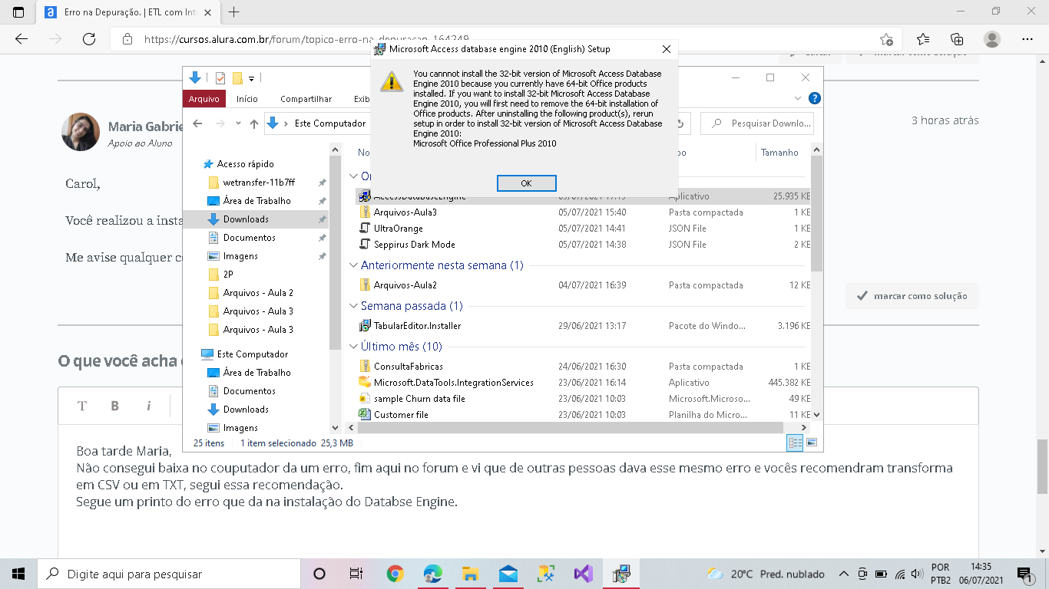1049x589 pixels.
Task: Click the Explorer back arrow
Action: coord(197,123)
